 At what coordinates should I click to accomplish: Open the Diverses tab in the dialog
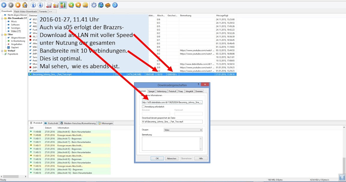(x=199, y=91)
